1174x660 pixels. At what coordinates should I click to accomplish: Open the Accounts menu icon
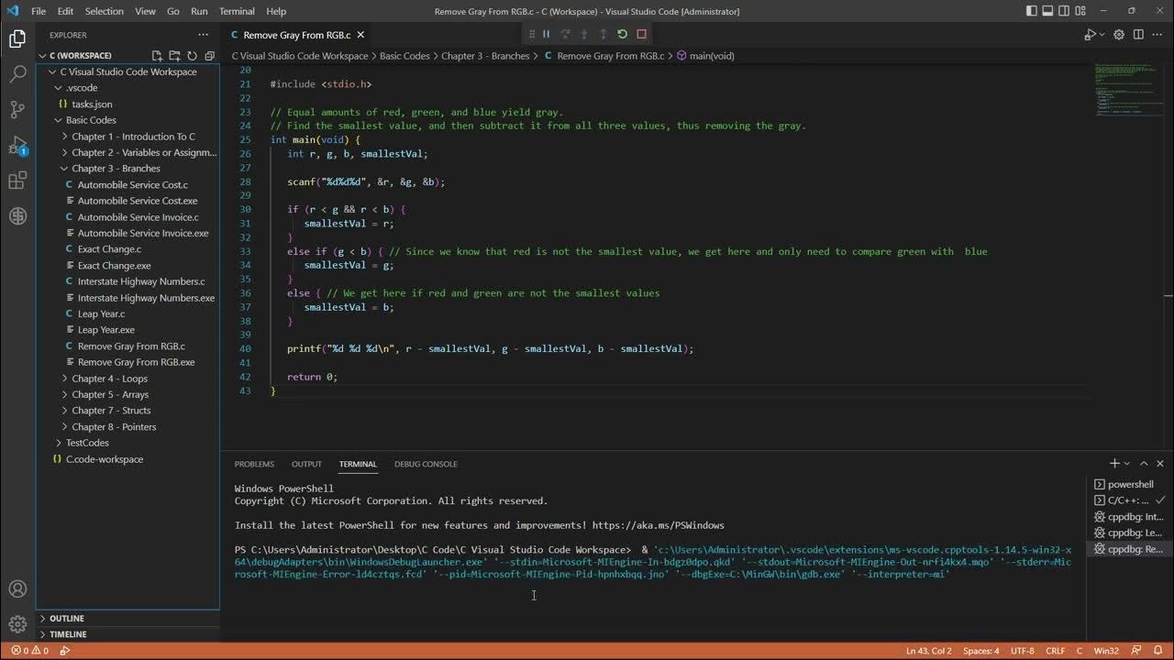[17, 589]
